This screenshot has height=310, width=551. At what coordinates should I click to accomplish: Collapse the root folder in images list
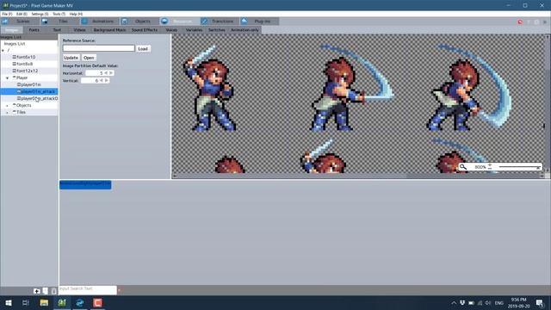pos(3,51)
